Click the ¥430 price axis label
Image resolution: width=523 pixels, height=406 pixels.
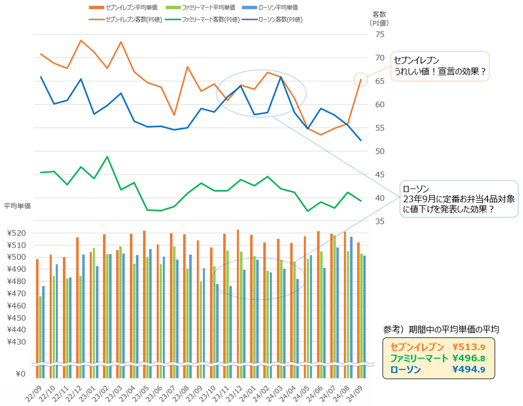coord(17,342)
